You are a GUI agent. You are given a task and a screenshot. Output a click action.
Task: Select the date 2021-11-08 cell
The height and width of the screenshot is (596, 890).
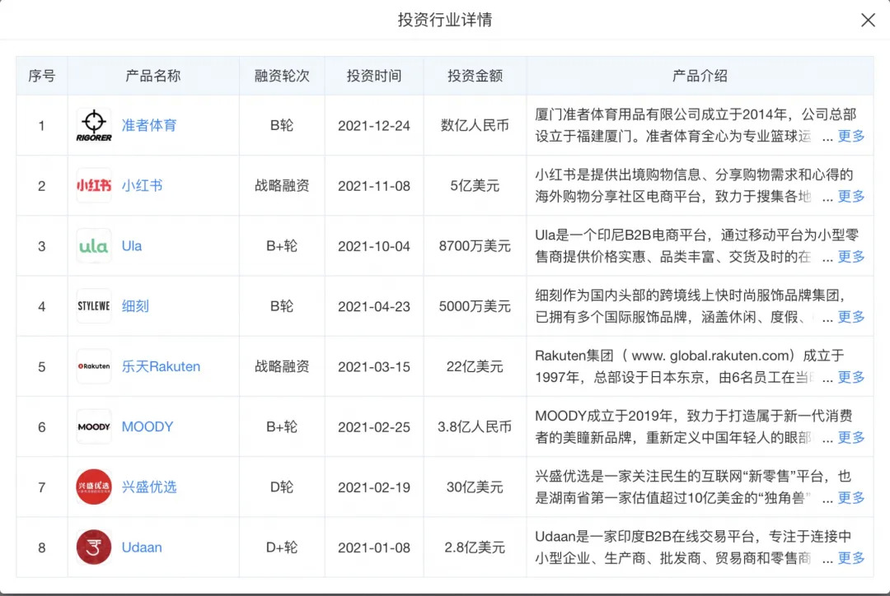coord(374,185)
